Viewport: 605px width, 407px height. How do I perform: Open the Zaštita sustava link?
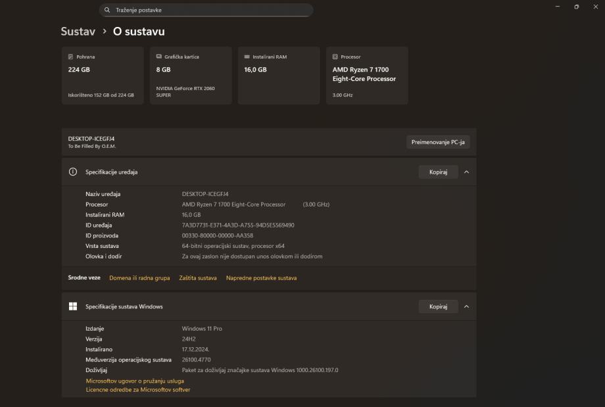pyautogui.click(x=198, y=278)
